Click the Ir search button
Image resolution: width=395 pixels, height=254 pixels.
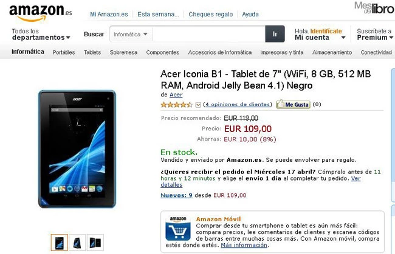click(275, 34)
